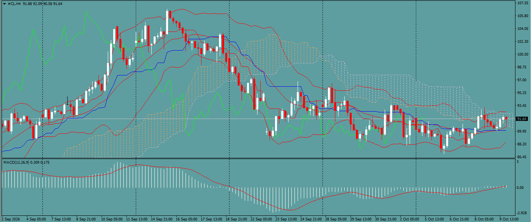Click the 93.45 price axis label
The image size is (531, 222).
point(522,106)
